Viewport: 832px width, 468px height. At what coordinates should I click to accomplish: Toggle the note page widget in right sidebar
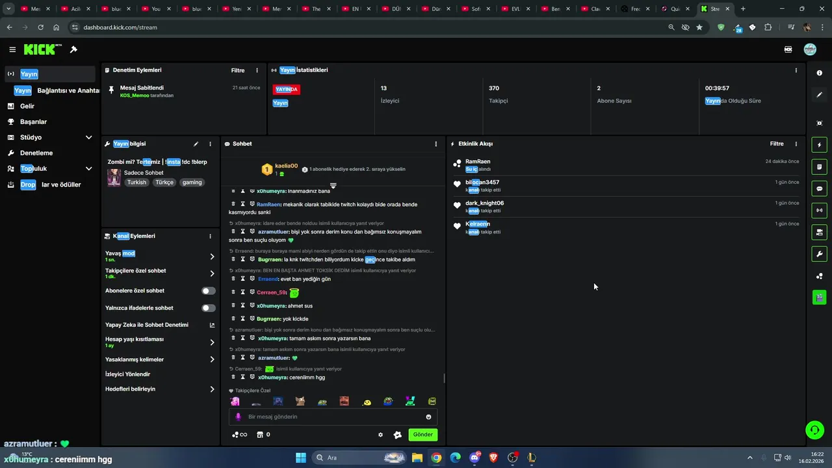point(819,167)
